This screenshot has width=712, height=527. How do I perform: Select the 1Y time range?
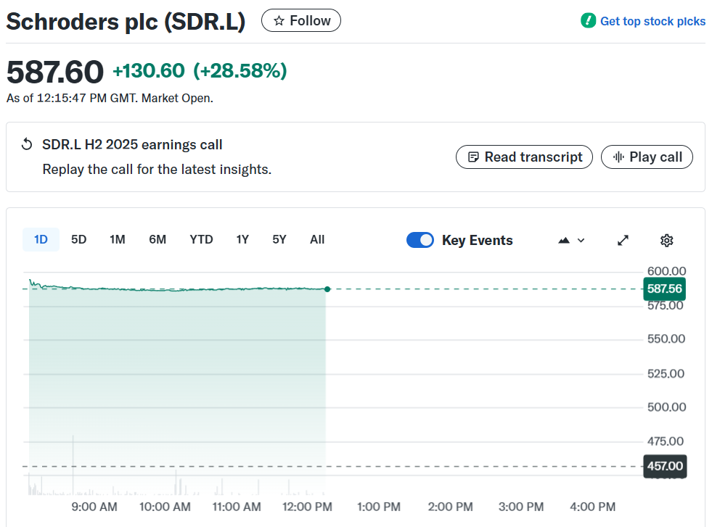coord(242,239)
